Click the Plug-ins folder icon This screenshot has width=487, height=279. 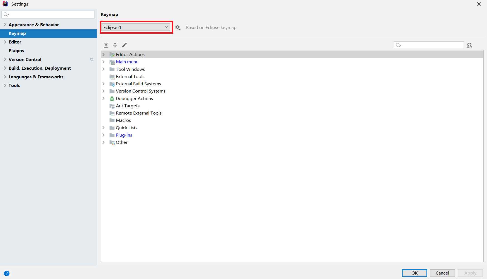click(x=112, y=135)
